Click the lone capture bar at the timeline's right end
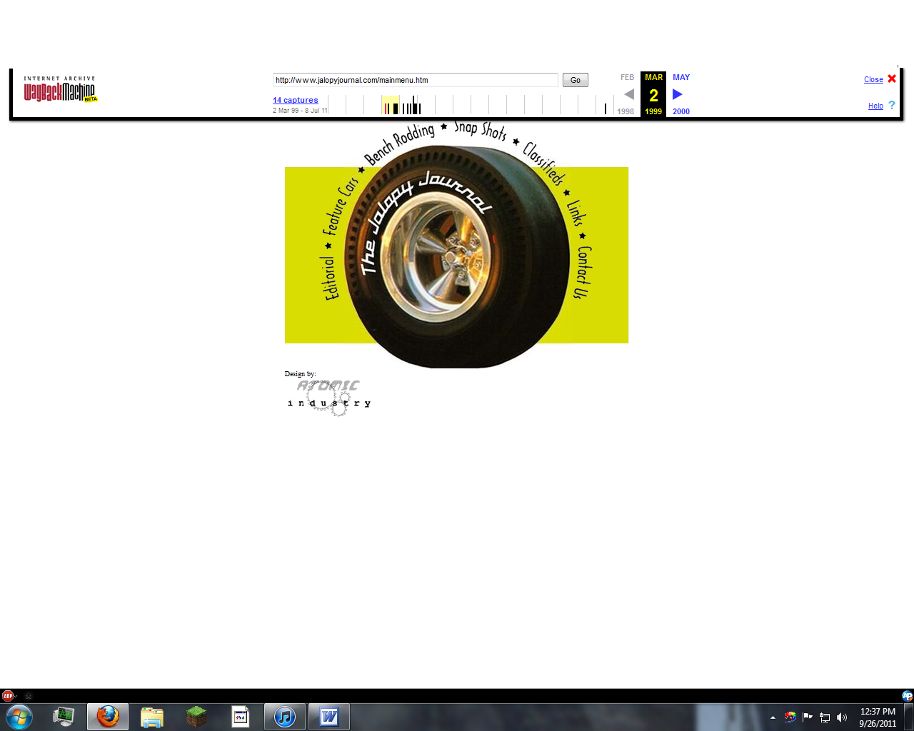 click(x=606, y=109)
